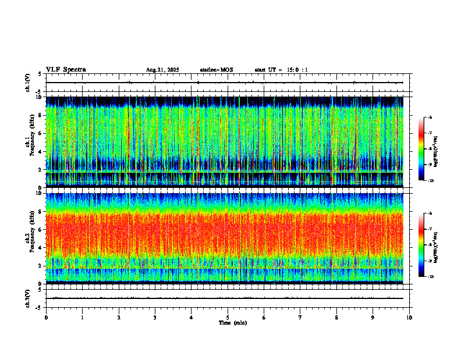The width and height of the screenshot is (461, 356).
Task: Click the time axis tick label '8'
Action: click(336, 318)
